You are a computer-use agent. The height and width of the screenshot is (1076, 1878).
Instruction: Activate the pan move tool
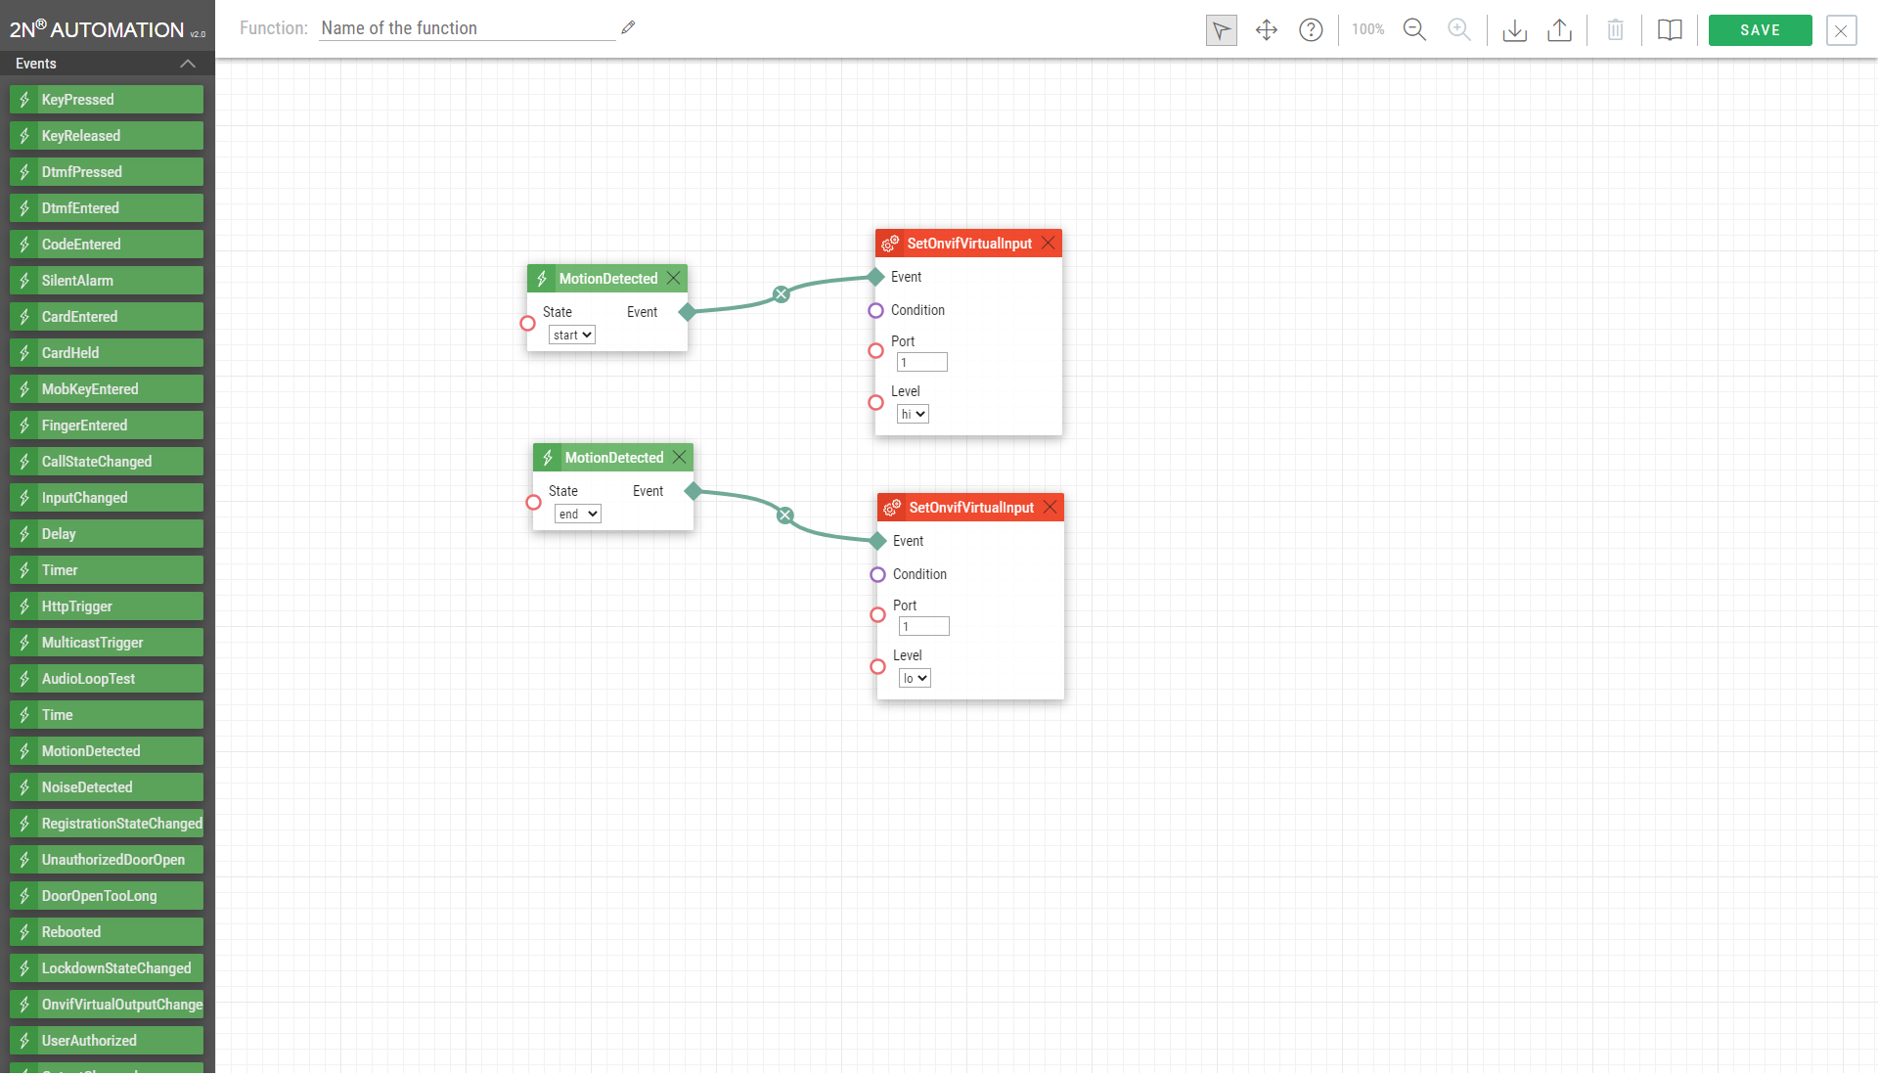pyautogui.click(x=1266, y=30)
